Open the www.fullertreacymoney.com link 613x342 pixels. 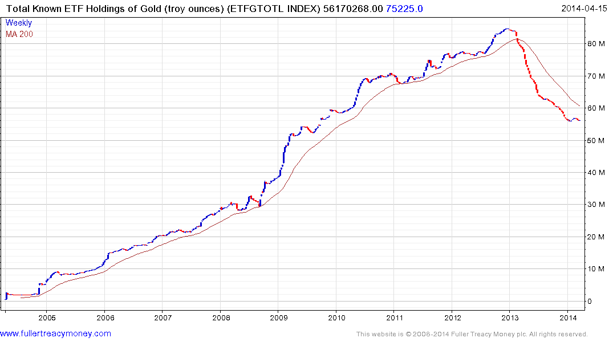(x=55, y=334)
